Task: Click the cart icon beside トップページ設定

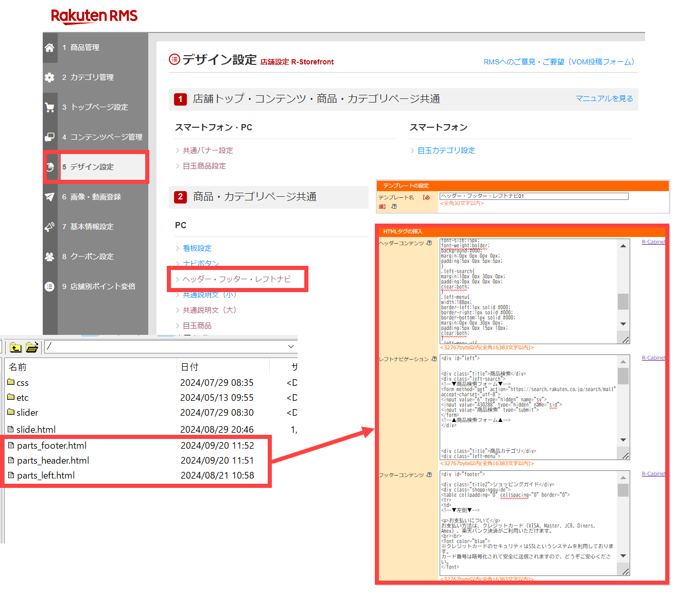Action: click(x=49, y=107)
